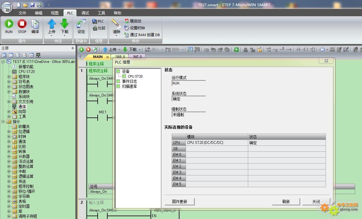Image resolution: width=362 pixels, height=219 pixels.
Task: Click the green RUN icon in the ribbon
Action: (x=9, y=24)
